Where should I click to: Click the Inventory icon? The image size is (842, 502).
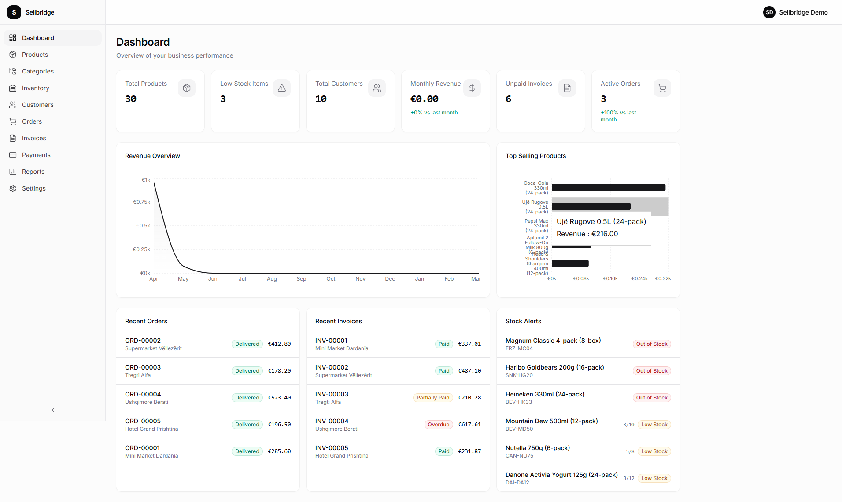13,88
